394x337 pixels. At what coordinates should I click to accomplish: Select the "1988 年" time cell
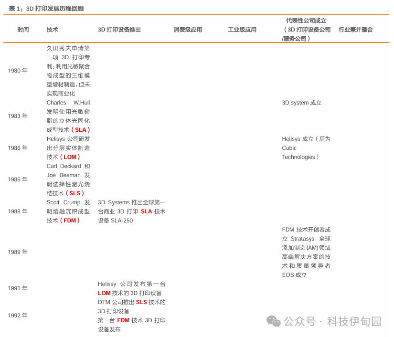pos(18,211)
